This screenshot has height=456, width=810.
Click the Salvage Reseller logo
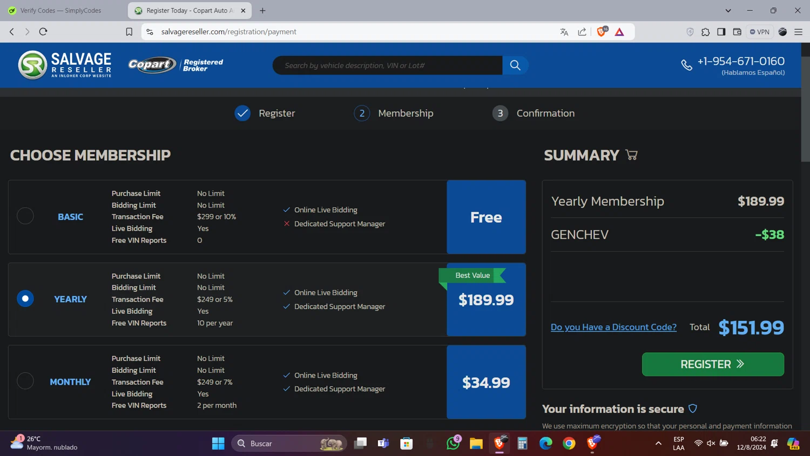[65, 65]
